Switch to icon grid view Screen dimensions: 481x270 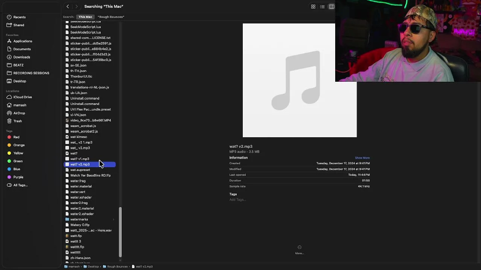(313, 7)
